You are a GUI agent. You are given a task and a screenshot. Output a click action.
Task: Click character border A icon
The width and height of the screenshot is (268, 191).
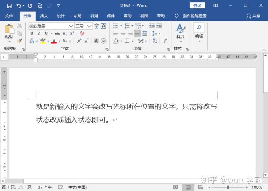click(x=104, y=26)
